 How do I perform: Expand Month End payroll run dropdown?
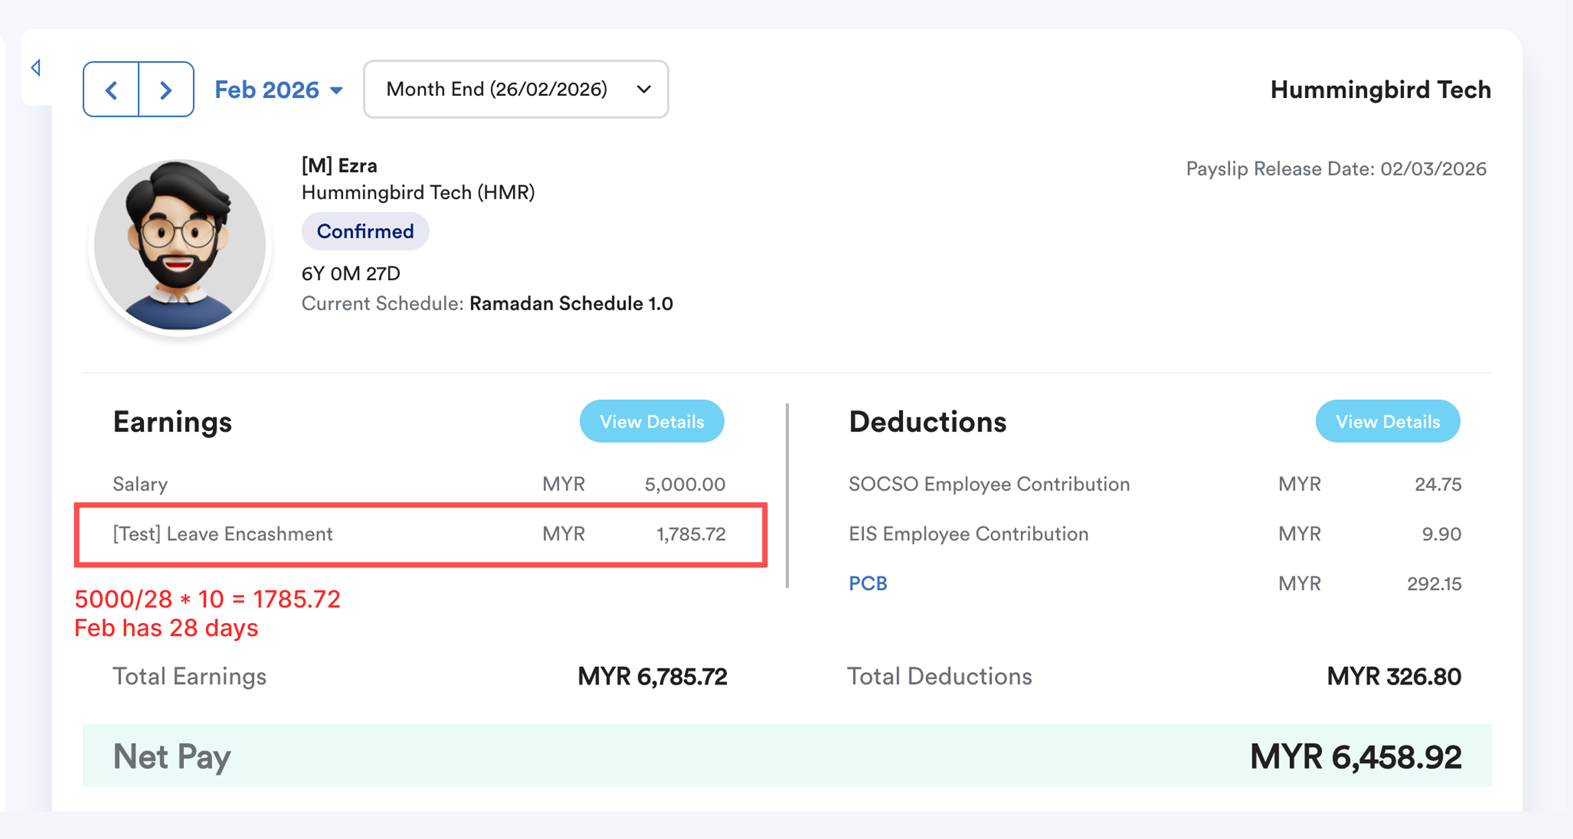point(497,89)
